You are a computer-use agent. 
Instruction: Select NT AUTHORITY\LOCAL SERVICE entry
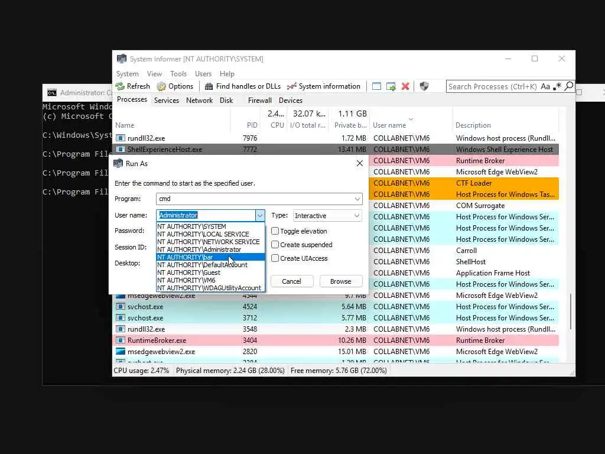[x=211, y=234]
